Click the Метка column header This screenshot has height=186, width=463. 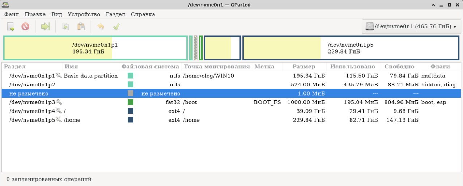(x=267, y=67)
